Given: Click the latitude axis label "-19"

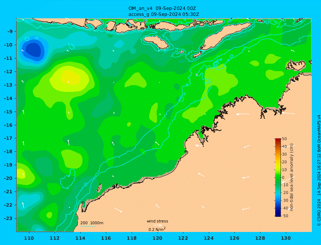Looking at the screenshot, I should pos(8,165).
